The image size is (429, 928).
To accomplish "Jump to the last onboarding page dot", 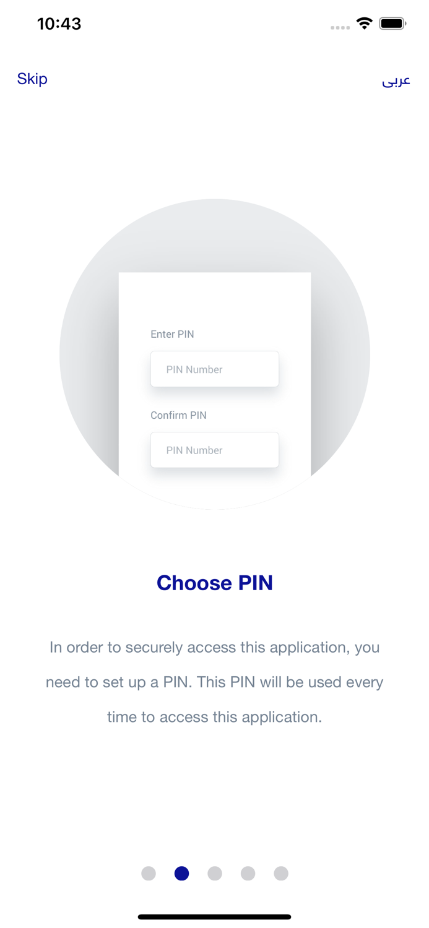I will click(x=280, y=874).
